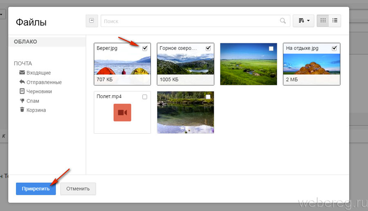The image size is (368, 211).
Task: Click the Отправленные reply-arrow icon
Action: (22, 82)
